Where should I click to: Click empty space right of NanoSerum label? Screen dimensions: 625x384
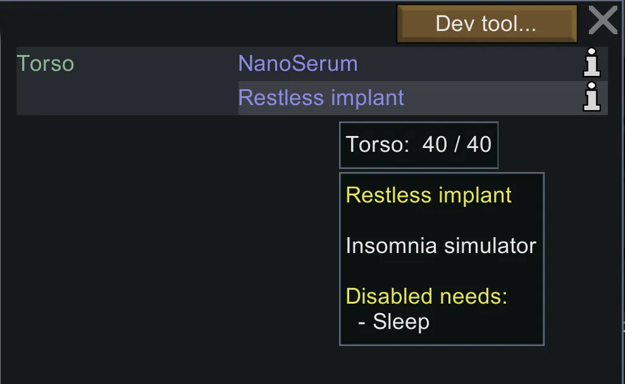click(468, 64)
